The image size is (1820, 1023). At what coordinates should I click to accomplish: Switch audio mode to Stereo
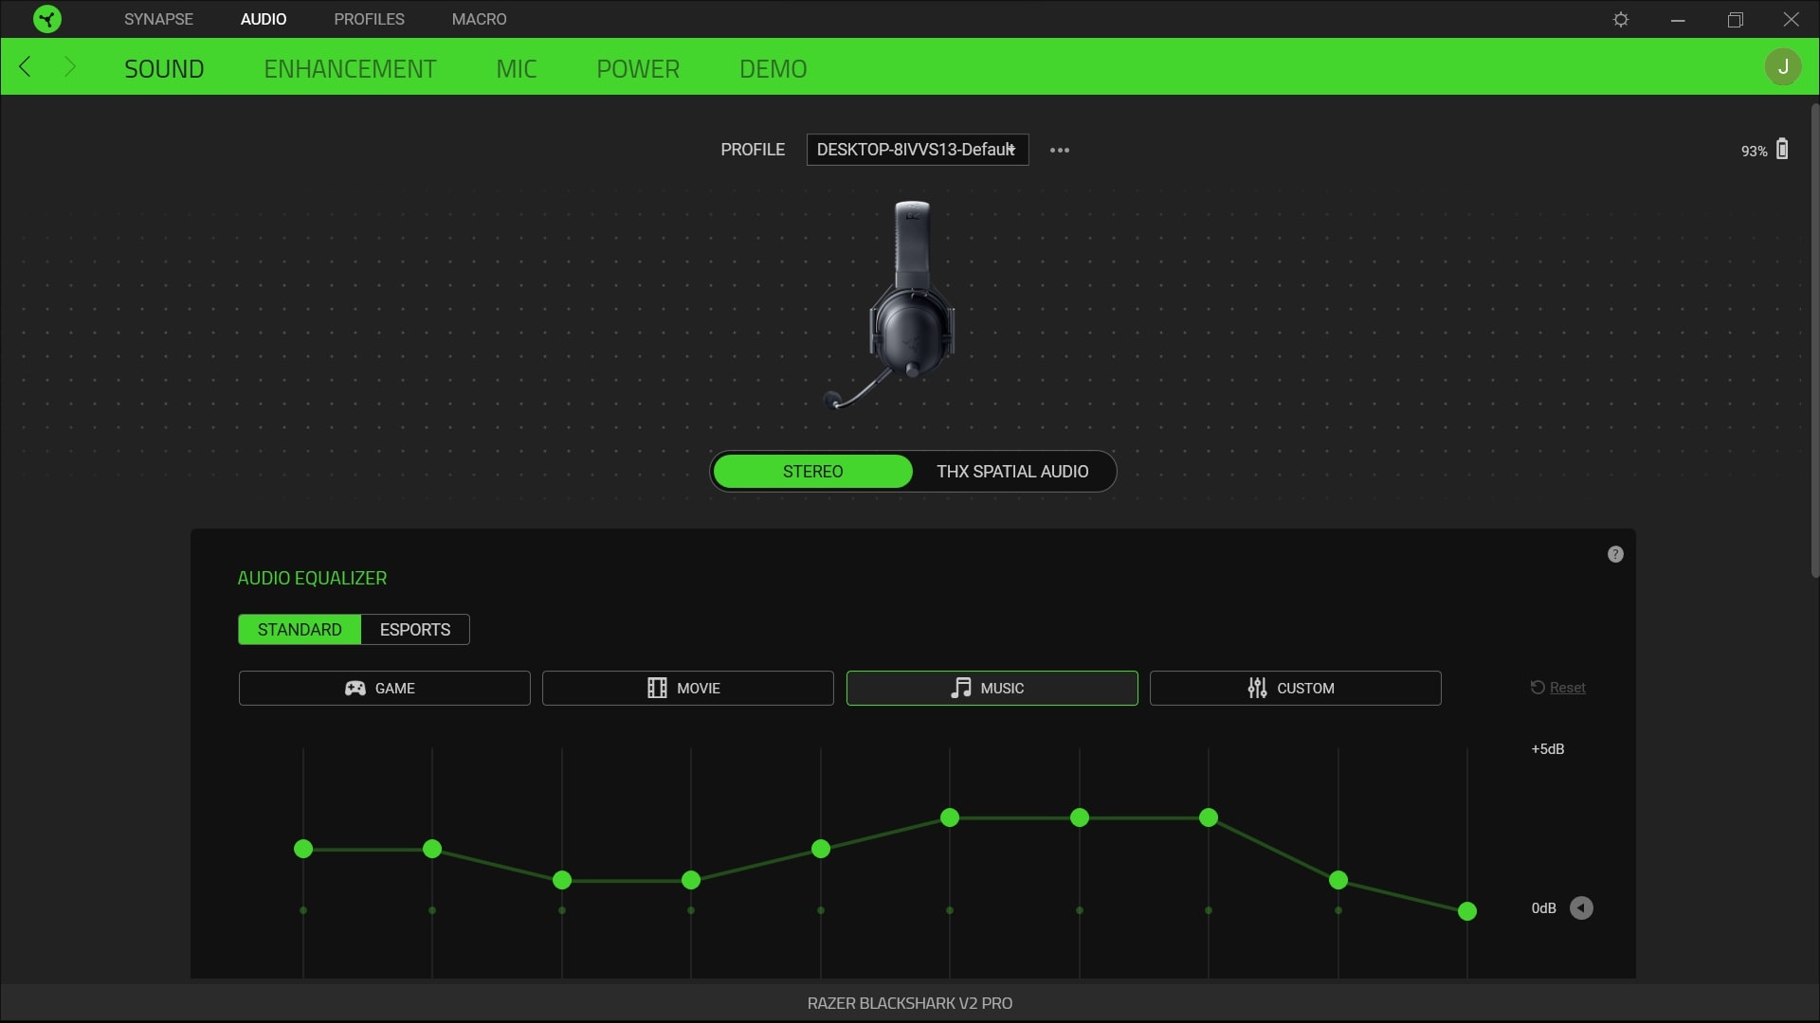pos(812,471)
